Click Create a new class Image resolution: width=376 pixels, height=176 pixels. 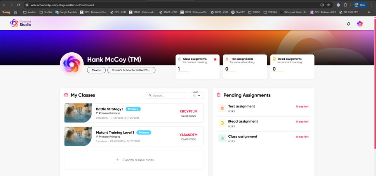[x=134, y=160]
